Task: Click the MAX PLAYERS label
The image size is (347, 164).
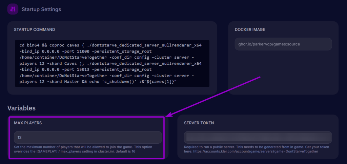Action: pos(28,123)
